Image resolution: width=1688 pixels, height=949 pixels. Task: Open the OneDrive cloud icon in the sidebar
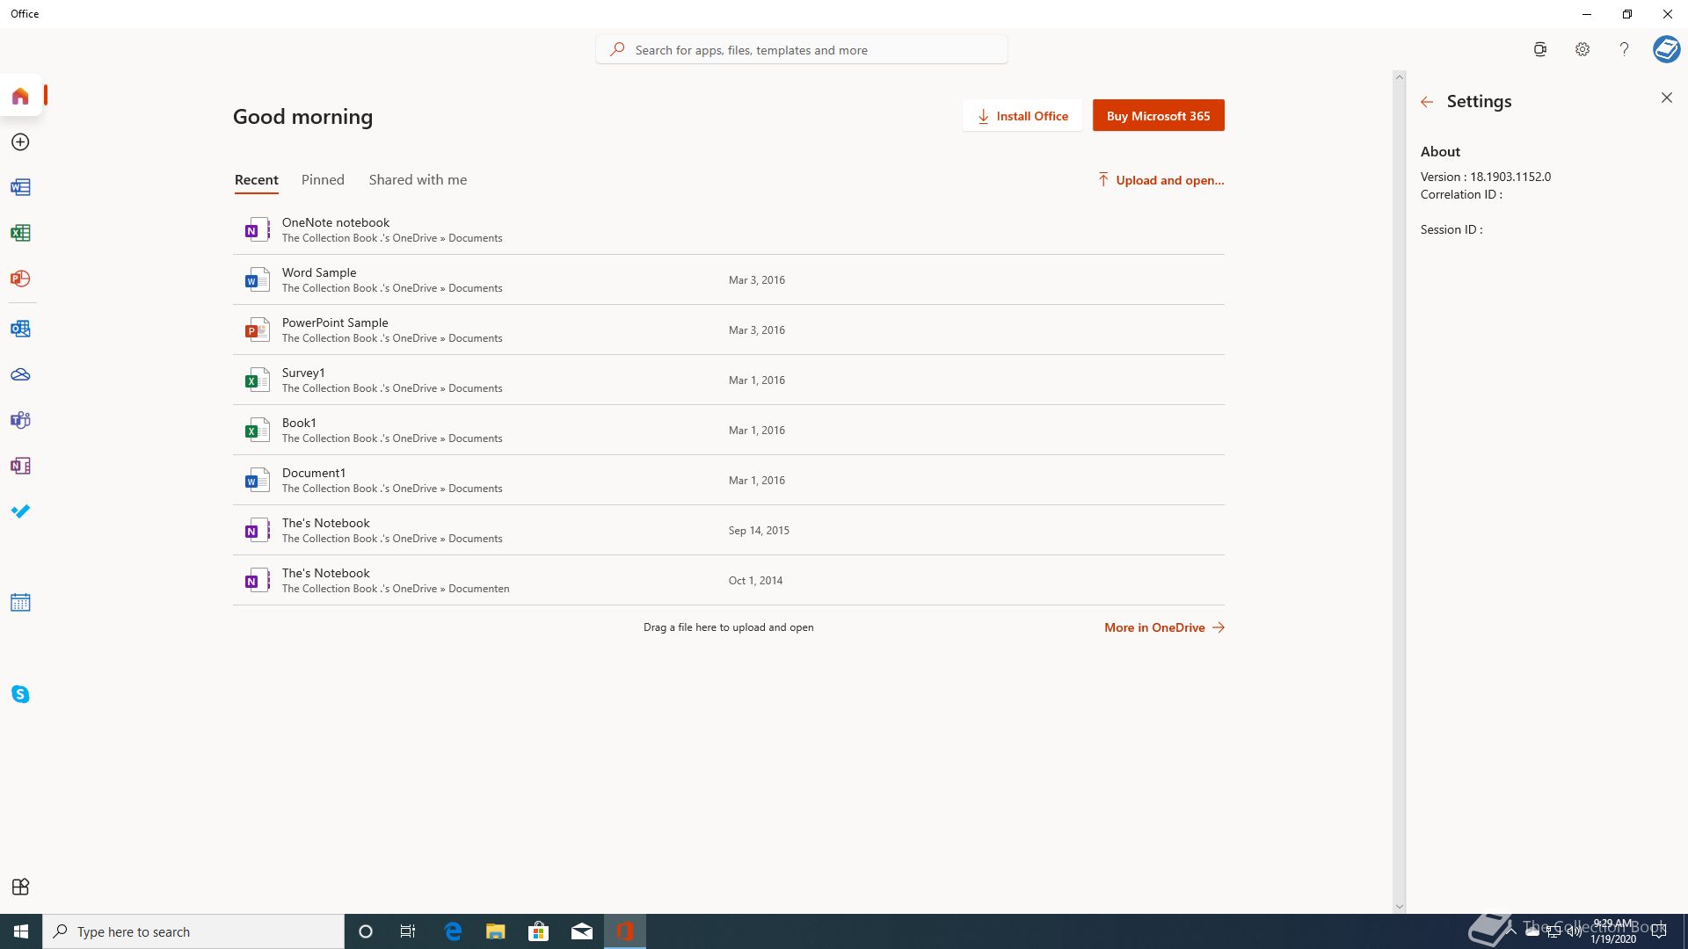point(20,374)
